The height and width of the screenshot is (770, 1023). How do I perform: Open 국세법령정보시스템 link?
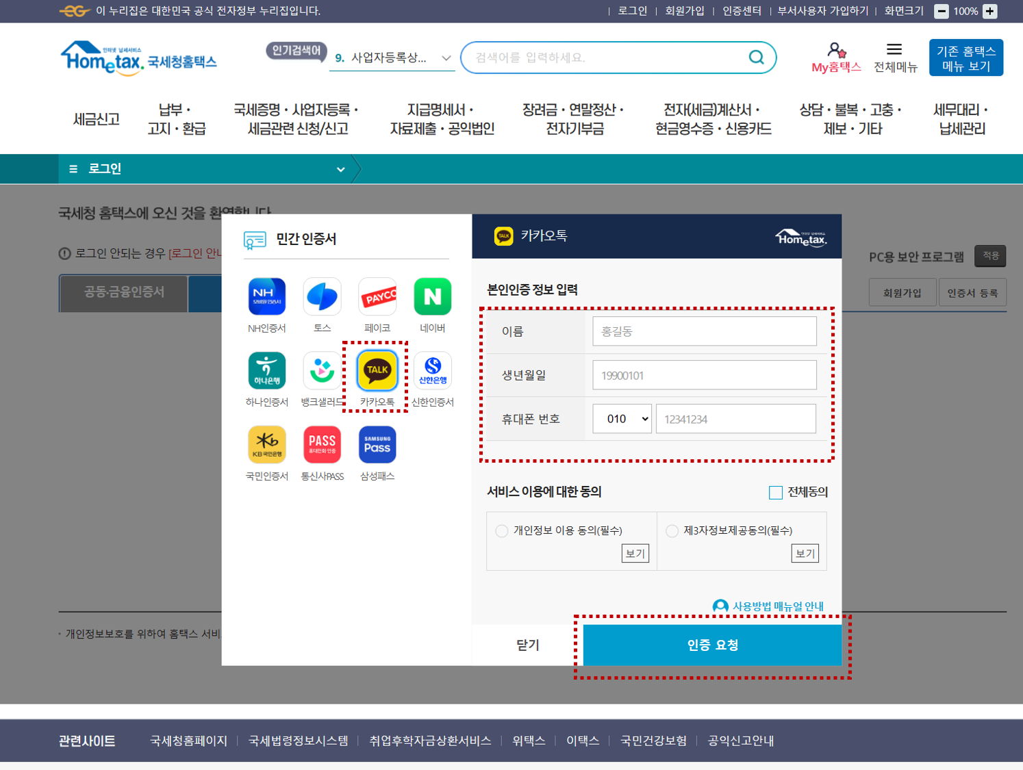coord(298,741)
